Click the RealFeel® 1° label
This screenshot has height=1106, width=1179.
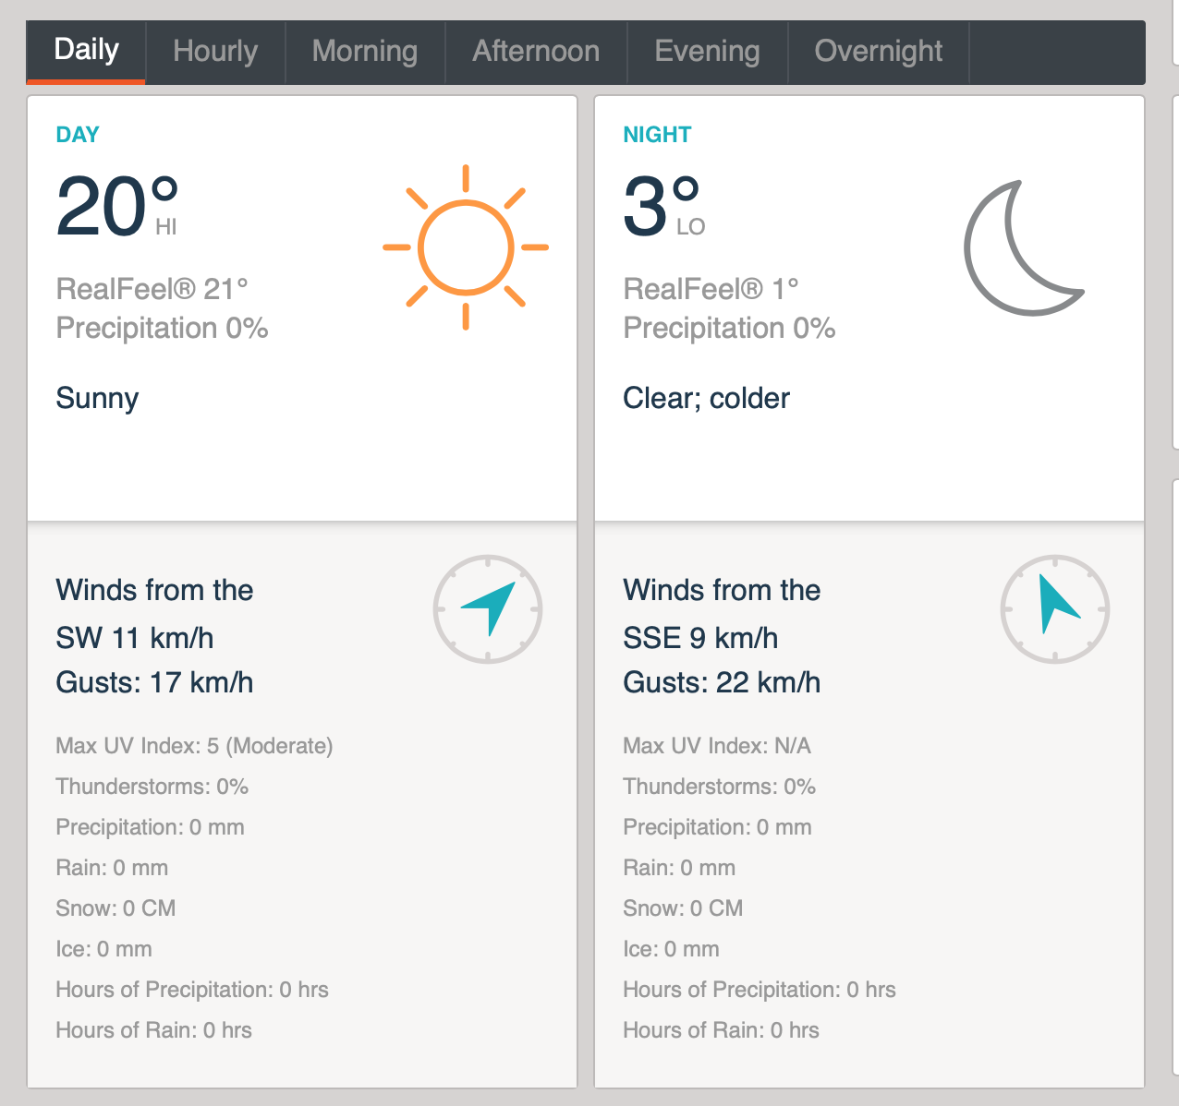pos(711,289)
